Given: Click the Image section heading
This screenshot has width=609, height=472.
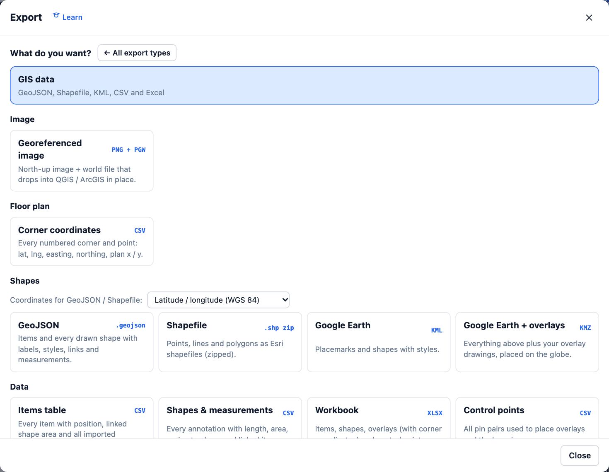Looking at the screenshot, I should [x=22, y=119].
